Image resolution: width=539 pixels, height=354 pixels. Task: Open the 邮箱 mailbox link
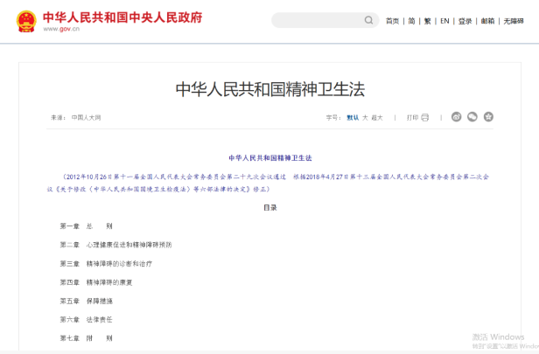pyautogui.click(x=487, y=21)
